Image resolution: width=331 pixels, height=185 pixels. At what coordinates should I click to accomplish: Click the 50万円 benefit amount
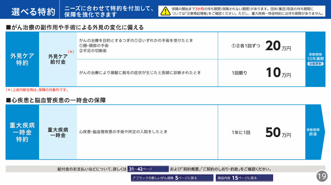pos(278,133)
